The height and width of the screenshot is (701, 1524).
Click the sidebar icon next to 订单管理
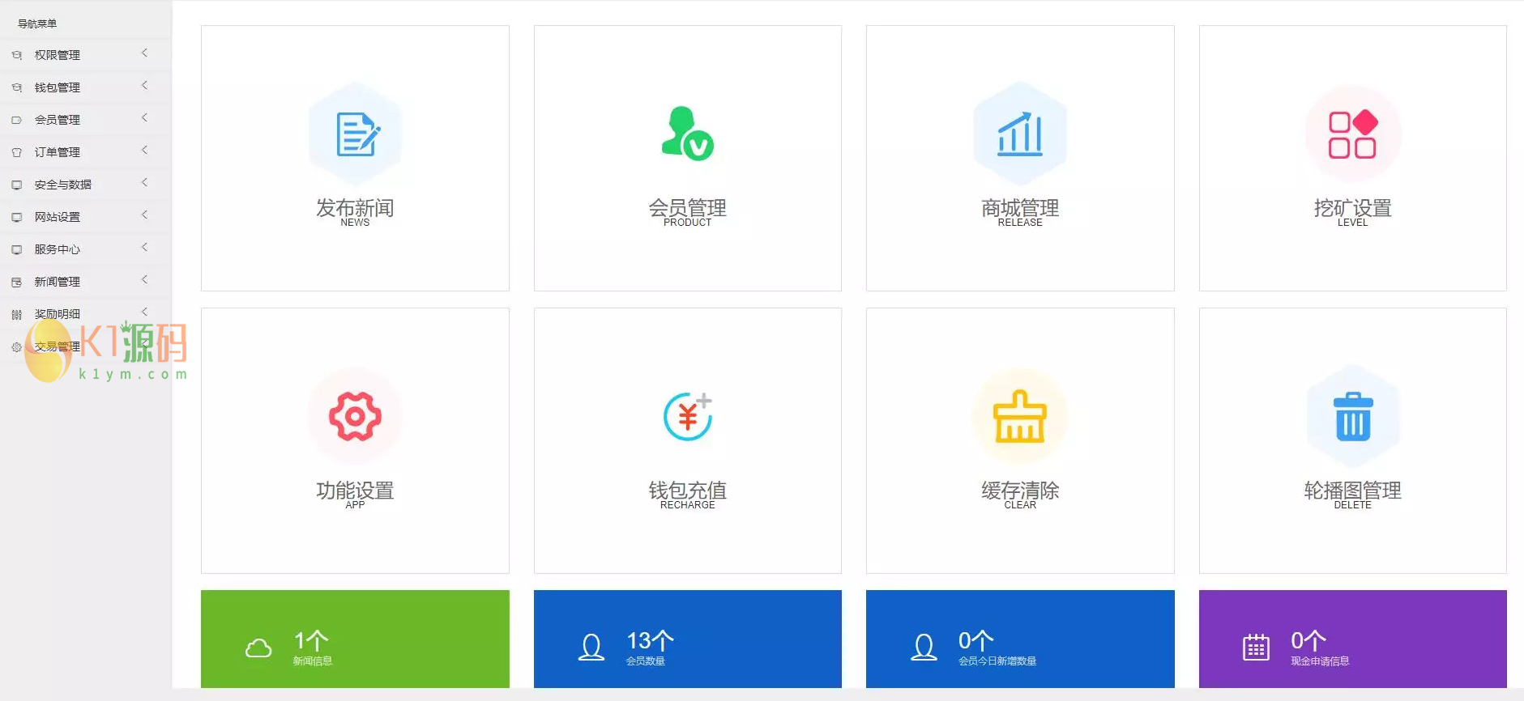(16, 152)
